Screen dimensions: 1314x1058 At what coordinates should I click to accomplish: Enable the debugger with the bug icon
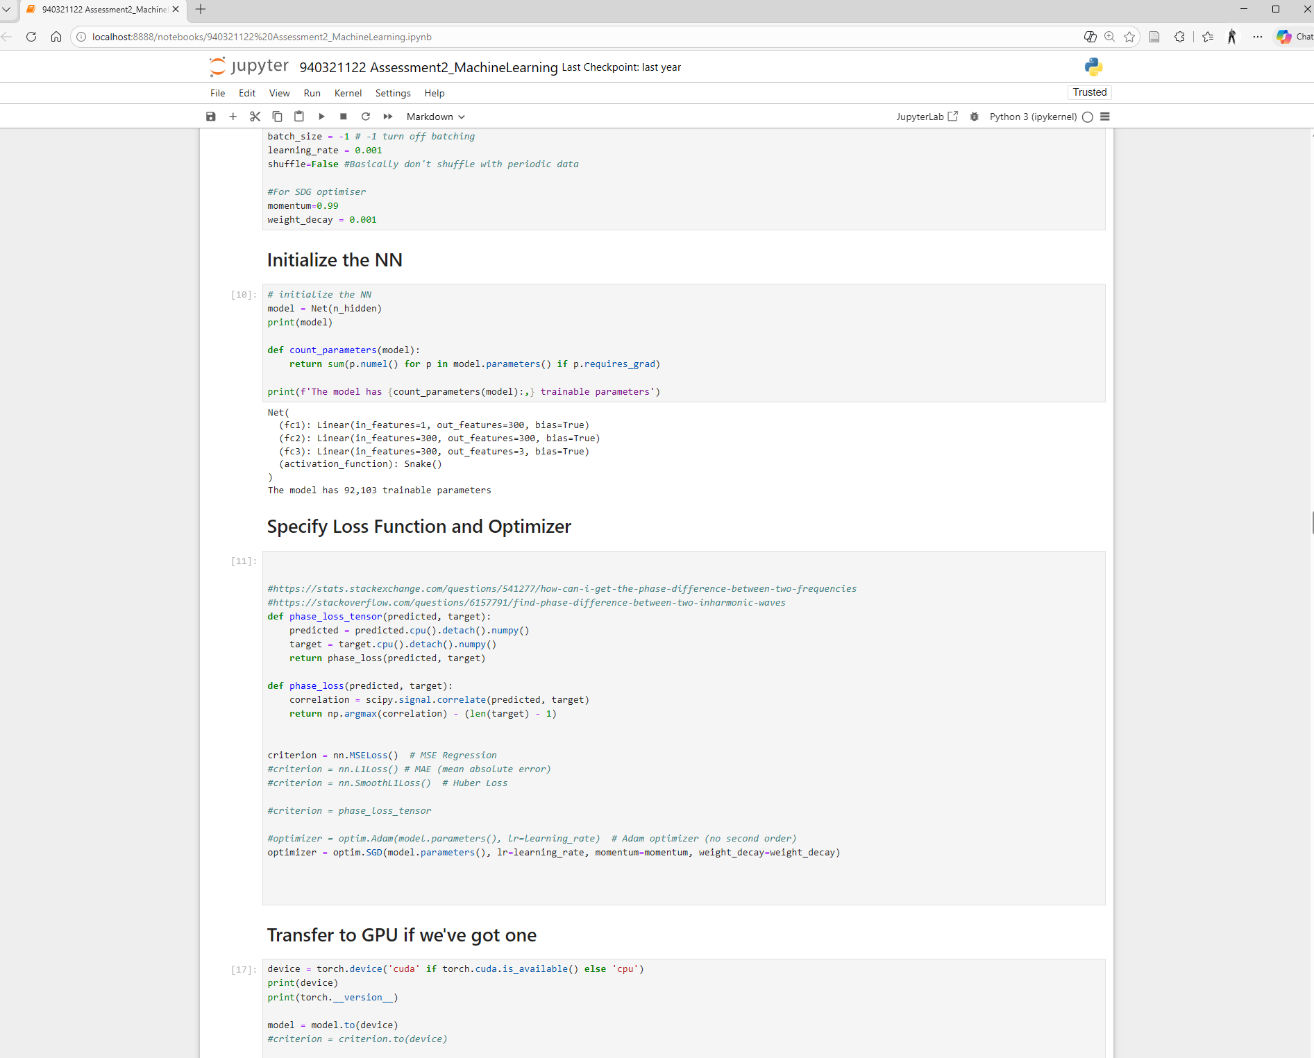975,117
